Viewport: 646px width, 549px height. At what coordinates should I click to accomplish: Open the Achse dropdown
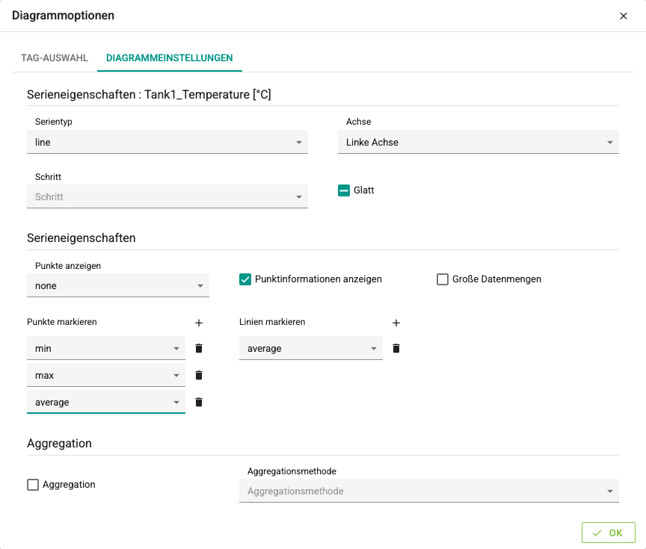[x=479, y=142]
